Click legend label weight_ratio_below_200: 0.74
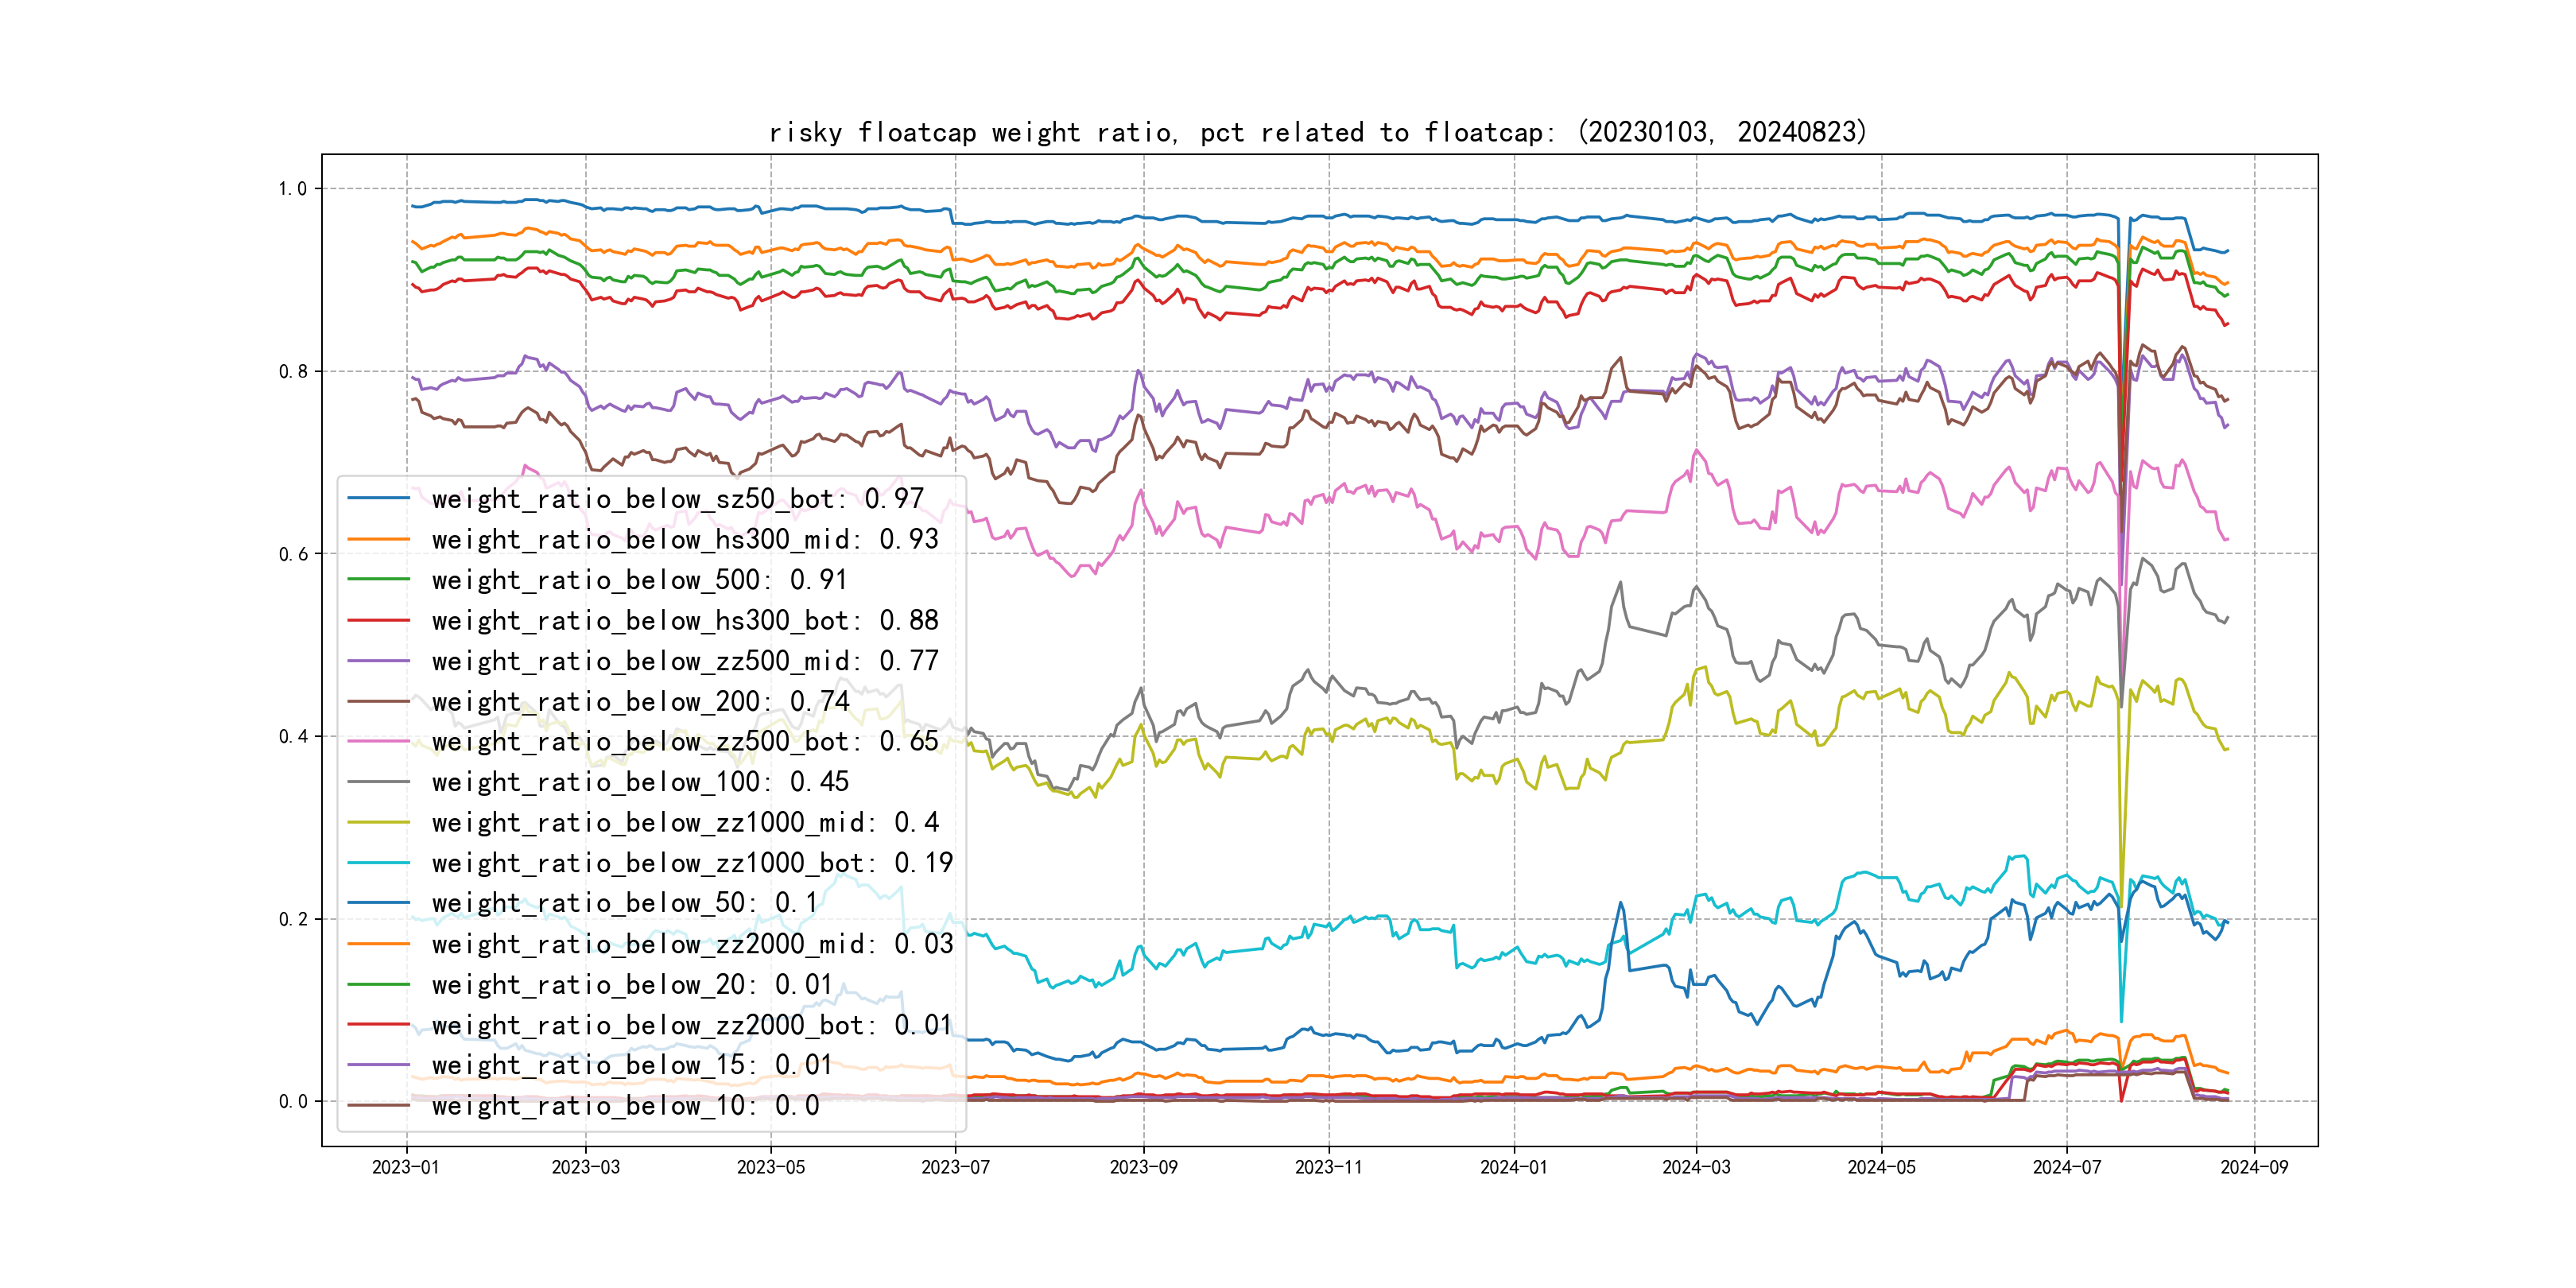 pos(640,702)
